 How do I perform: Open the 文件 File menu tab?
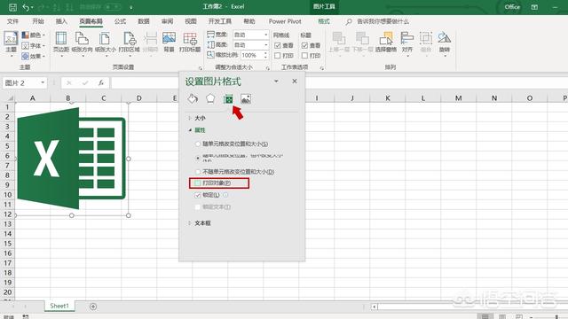(x=12, y=21)
